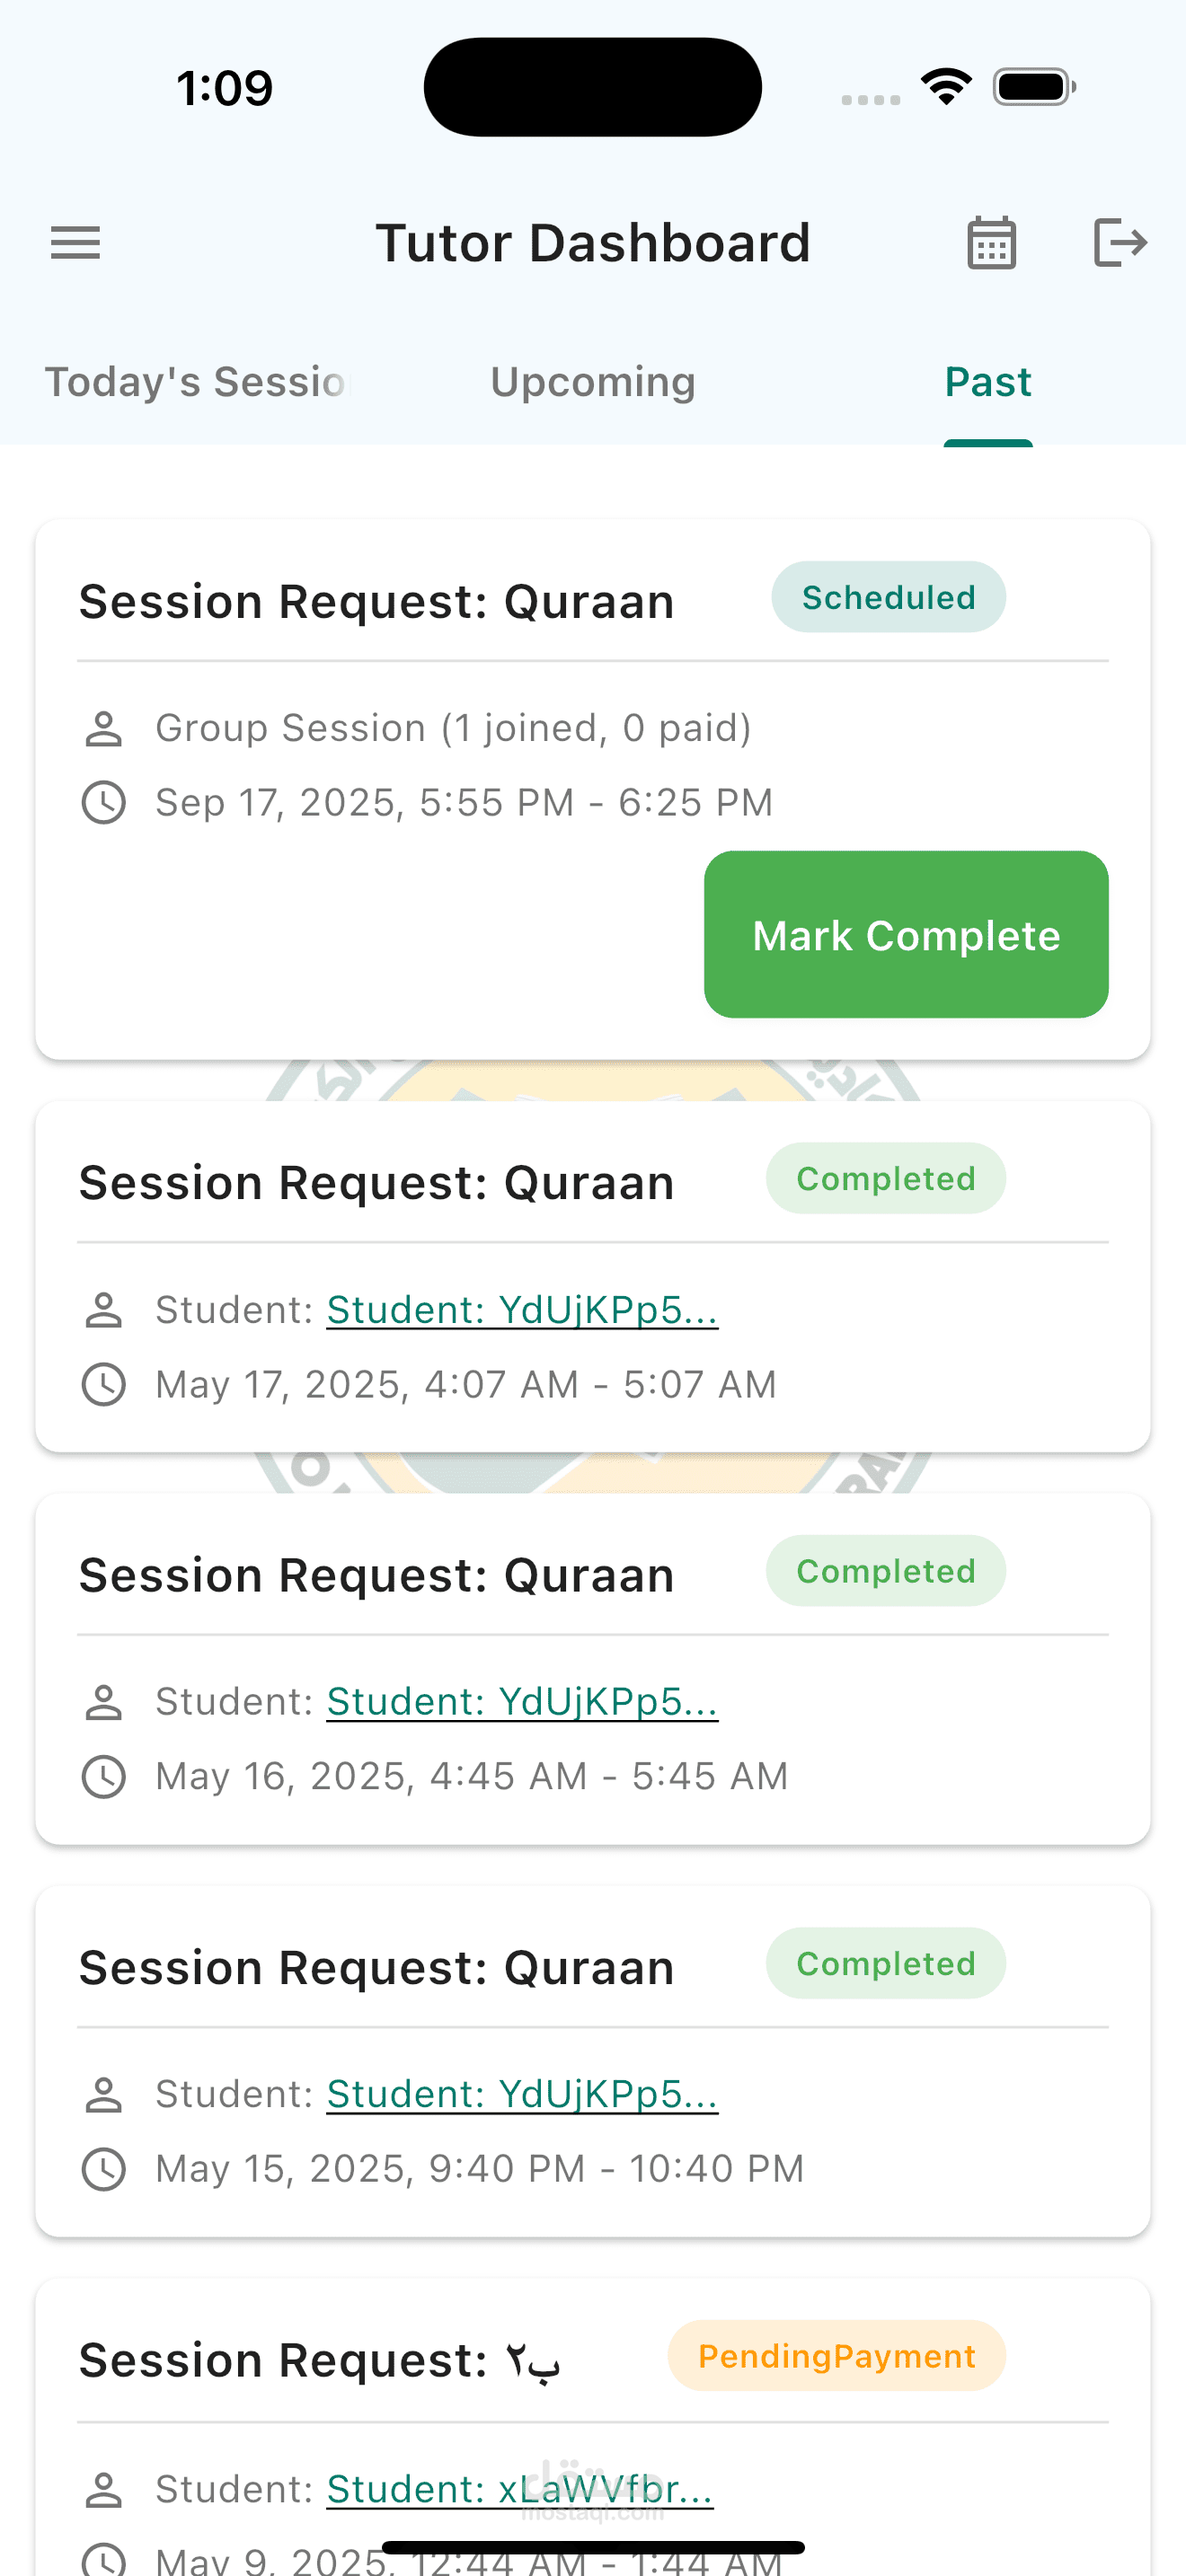Image resolution: width=1186 pixels, height=2576 pixels.
Task: Open the Sep 17 Quraan session card title
Action: click(x=376, y=602)
